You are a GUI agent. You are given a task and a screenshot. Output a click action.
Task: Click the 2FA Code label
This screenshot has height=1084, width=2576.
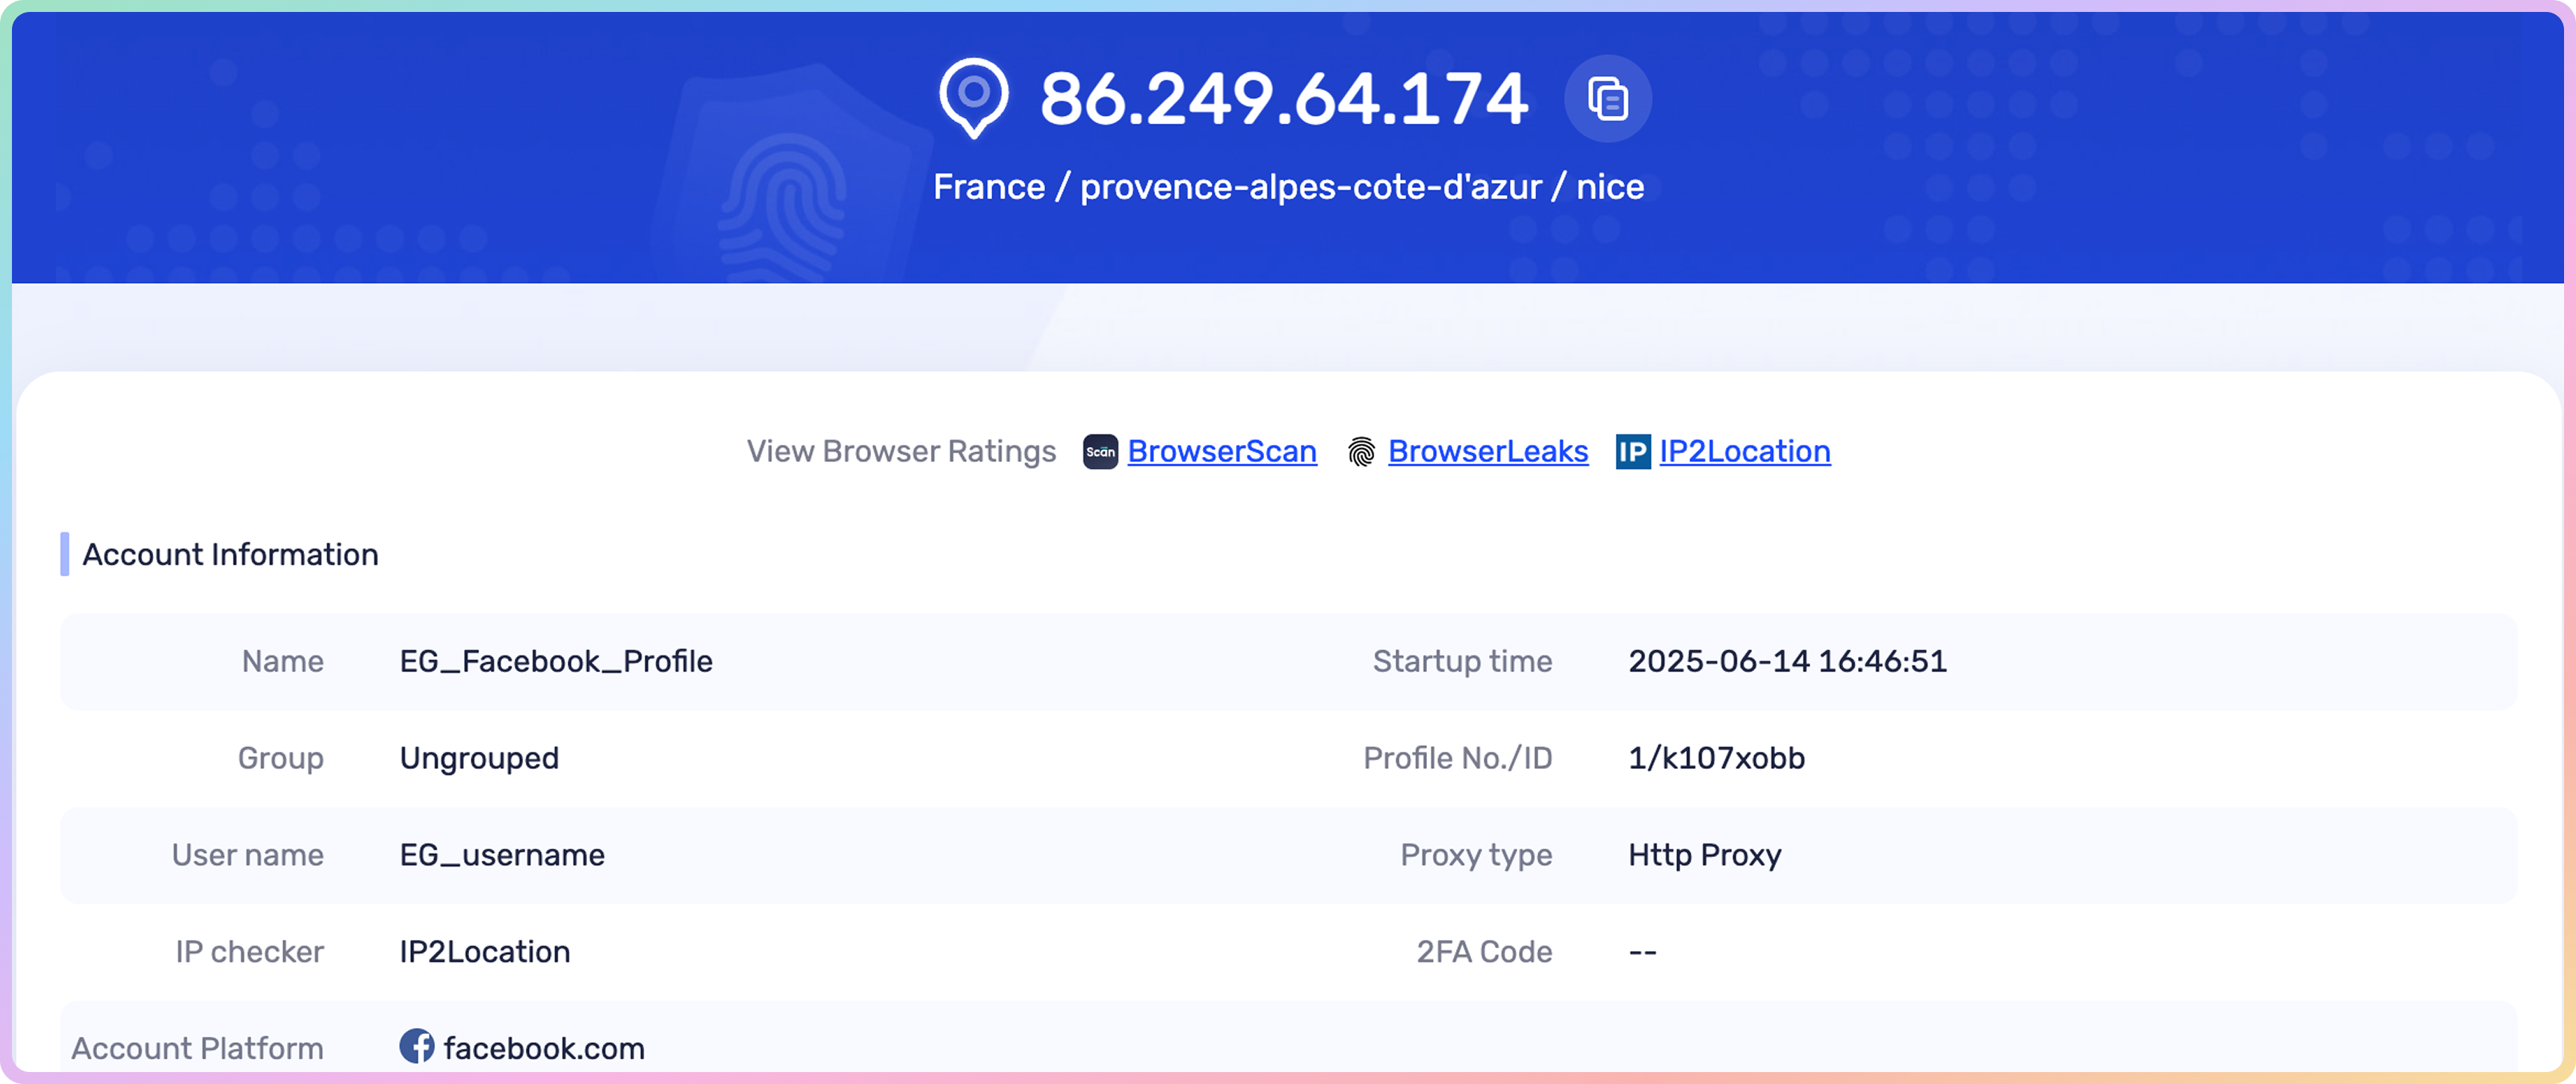click(x=1484, y=952)
